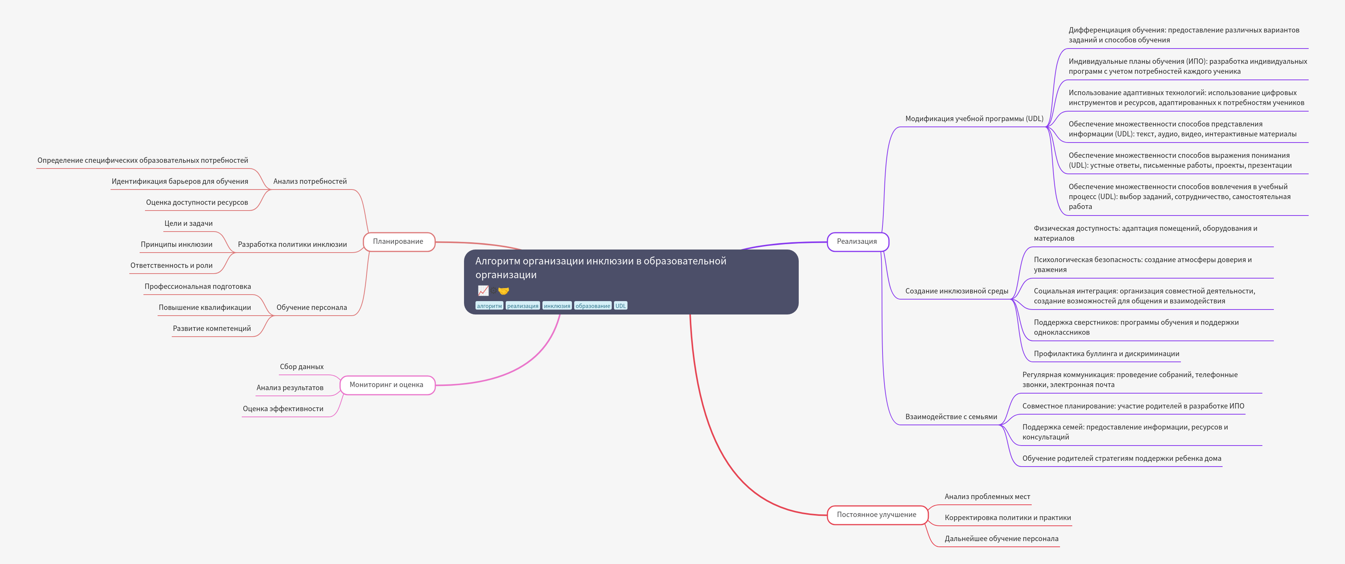Select the 'UDL' tag
Screen dimensions: 1345x564
pyautogui.click(x=620, y=306)
